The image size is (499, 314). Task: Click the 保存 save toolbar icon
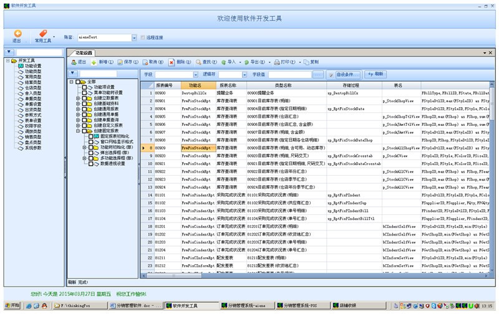(119, 62)
